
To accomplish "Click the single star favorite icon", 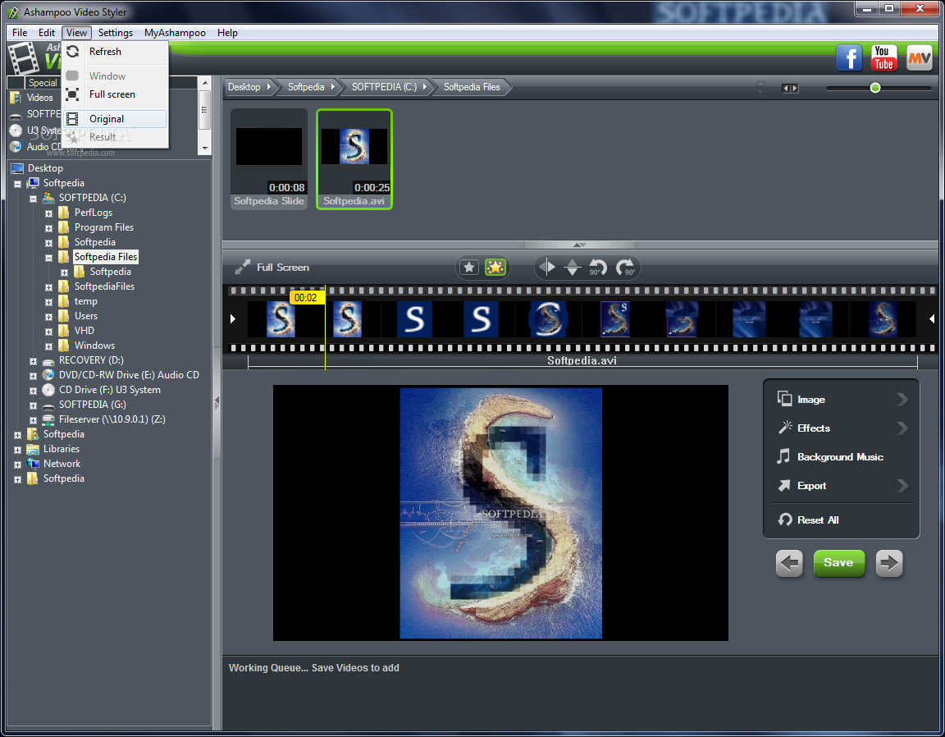I will click(x=469, y=268).
